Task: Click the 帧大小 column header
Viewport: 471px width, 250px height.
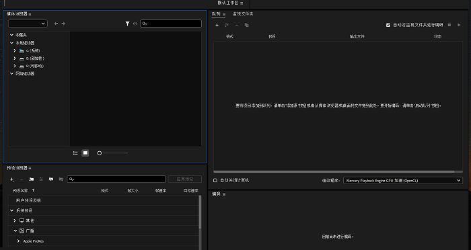Action: [133, 191]
